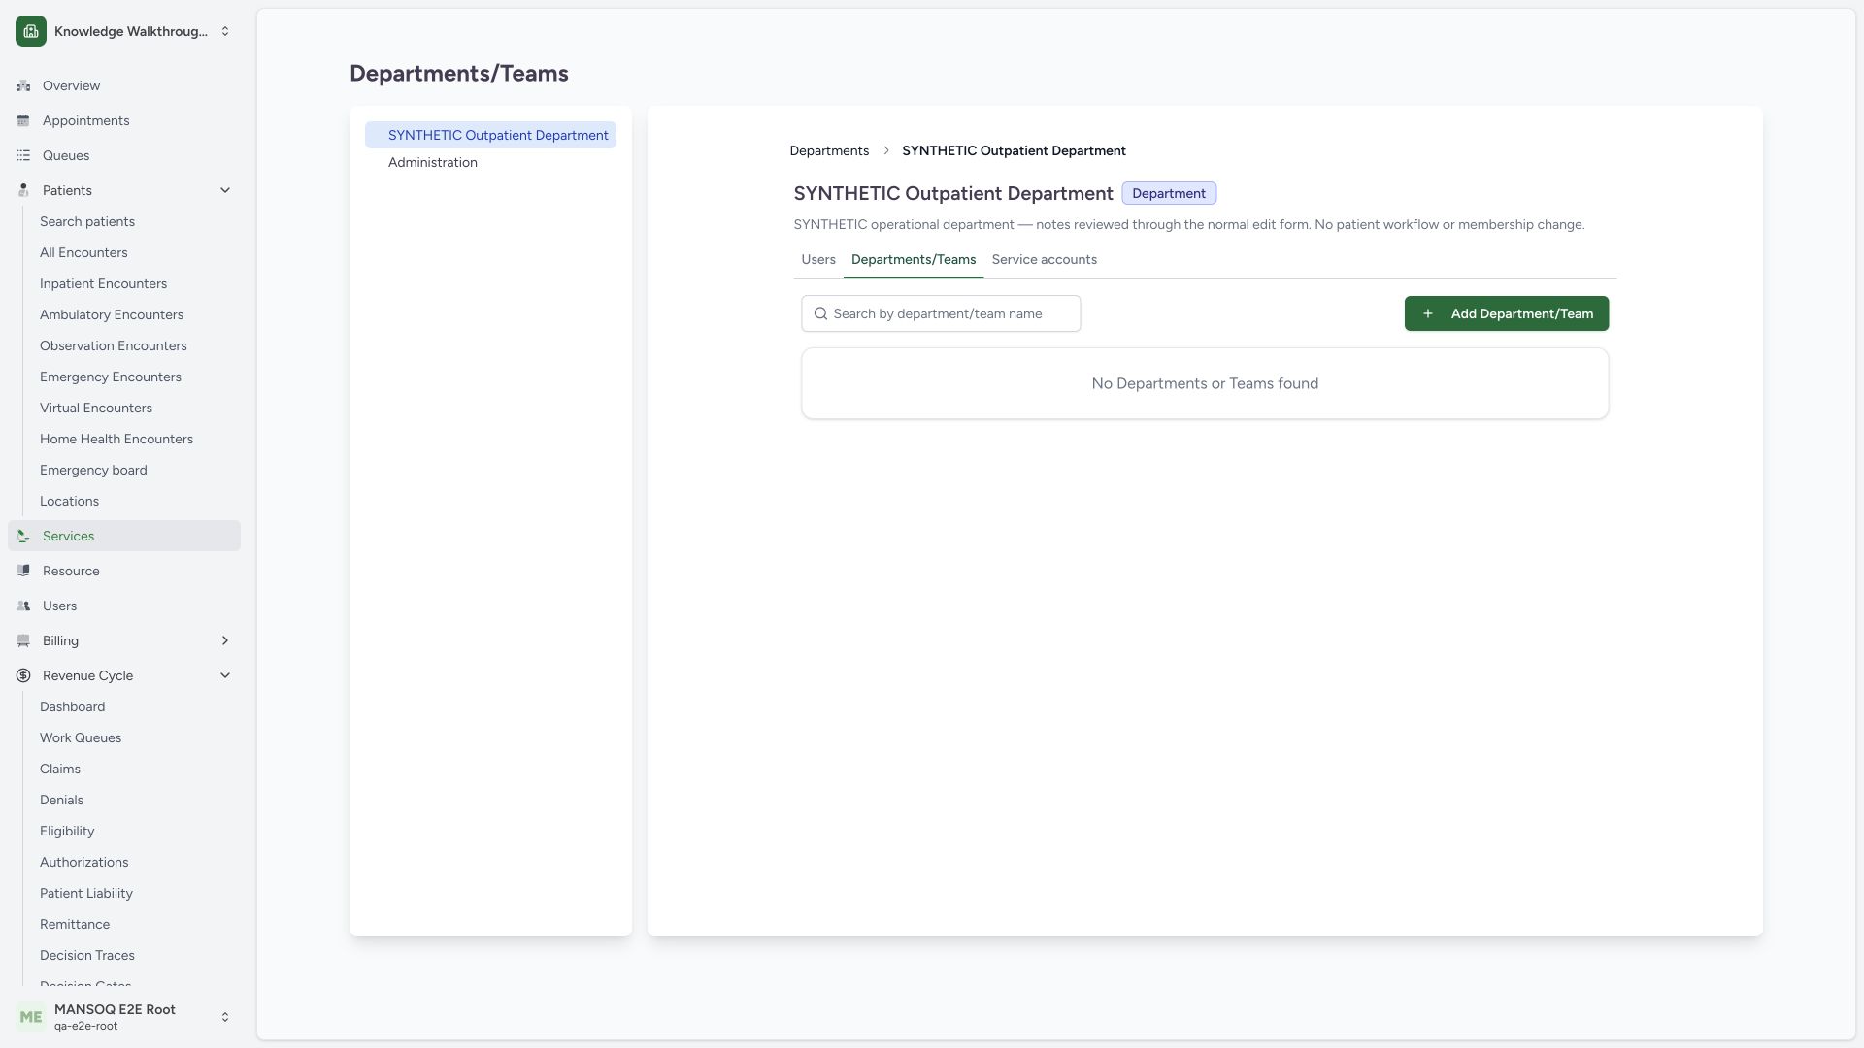Viewport: 1864px width, 1048px height.
Task: Select the Departments/Teams tab
Action: (914, 260)
